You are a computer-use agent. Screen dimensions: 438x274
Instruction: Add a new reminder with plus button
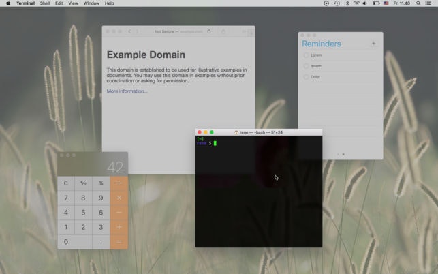click(x=374, y=44)
